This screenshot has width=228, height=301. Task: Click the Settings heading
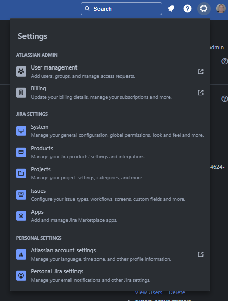click(33, 36)
